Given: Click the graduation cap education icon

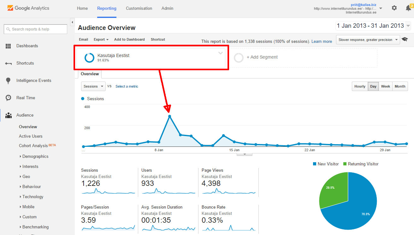Looking at the screenshot, I should pyautogui.click(x=405, y=40).
